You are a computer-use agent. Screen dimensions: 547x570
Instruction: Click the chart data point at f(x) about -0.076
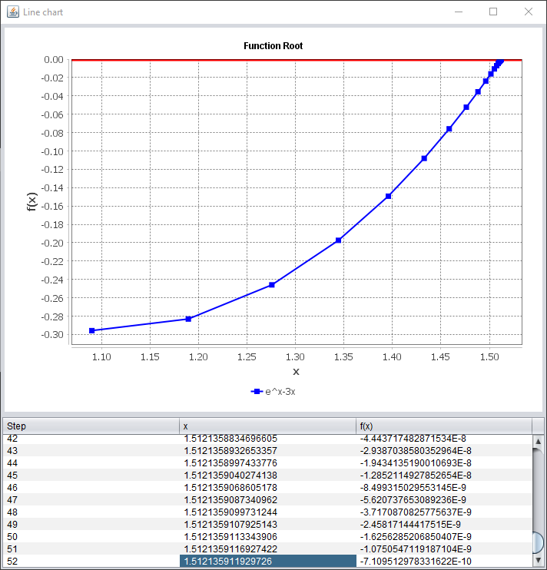click(x=449, y=129)
